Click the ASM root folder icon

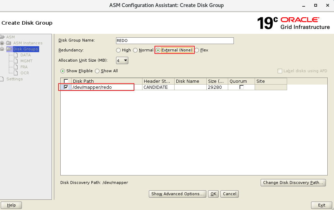point(3,37)
